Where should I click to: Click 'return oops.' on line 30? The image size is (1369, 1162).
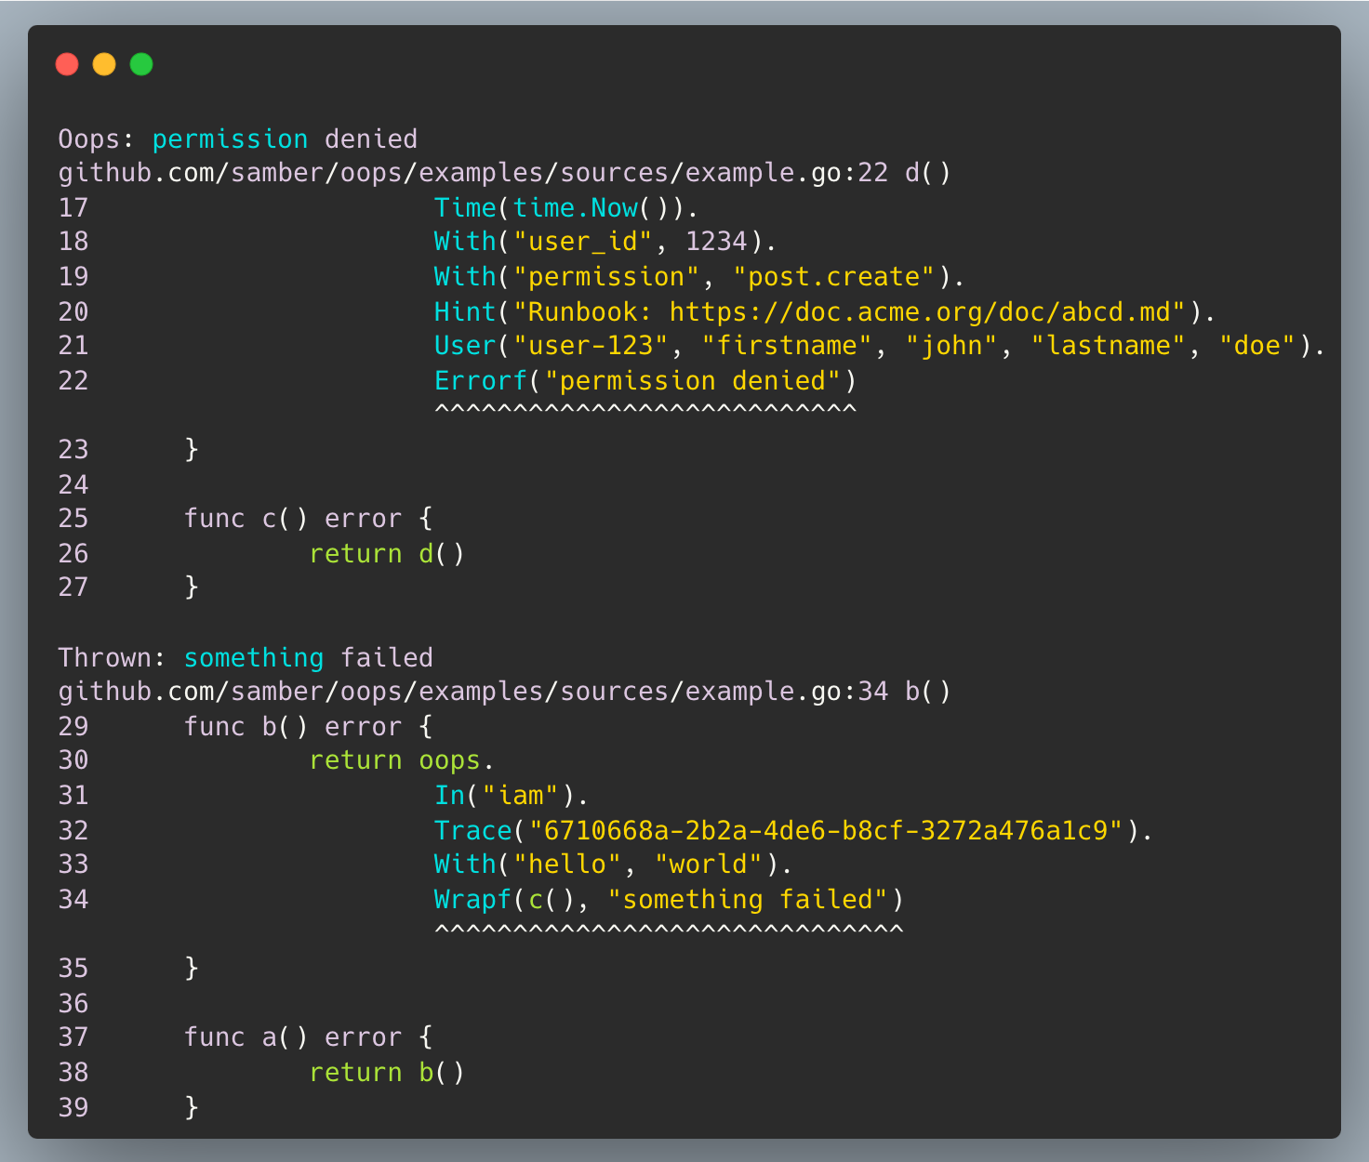point(402,761)
